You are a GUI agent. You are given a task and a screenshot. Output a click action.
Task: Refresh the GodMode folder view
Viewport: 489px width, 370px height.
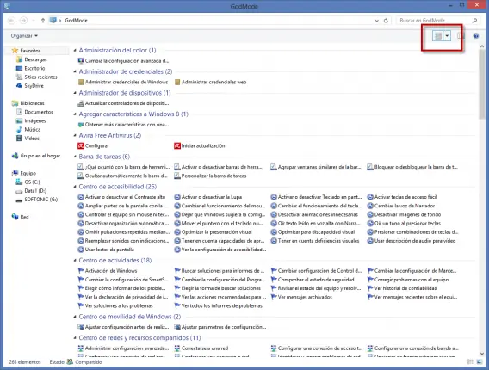(386, 21)
